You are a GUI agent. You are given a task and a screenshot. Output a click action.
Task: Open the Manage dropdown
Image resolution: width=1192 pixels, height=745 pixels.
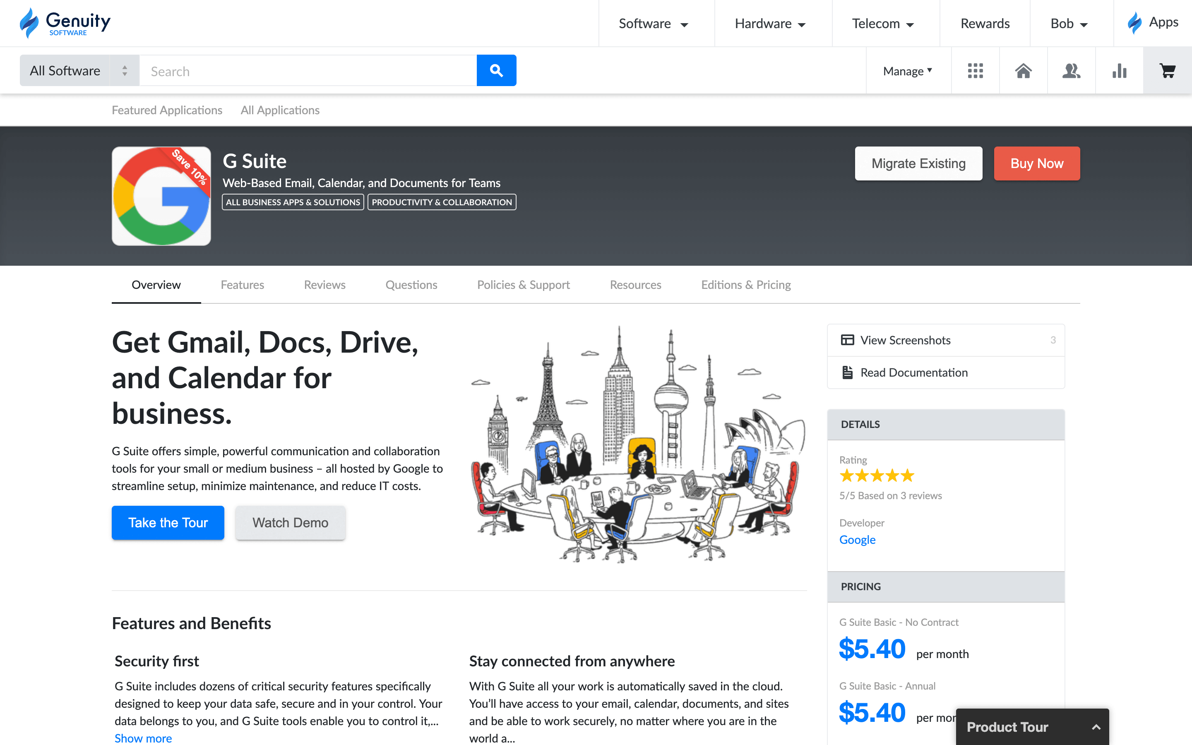pyautogui.click(x=907, y=71)
